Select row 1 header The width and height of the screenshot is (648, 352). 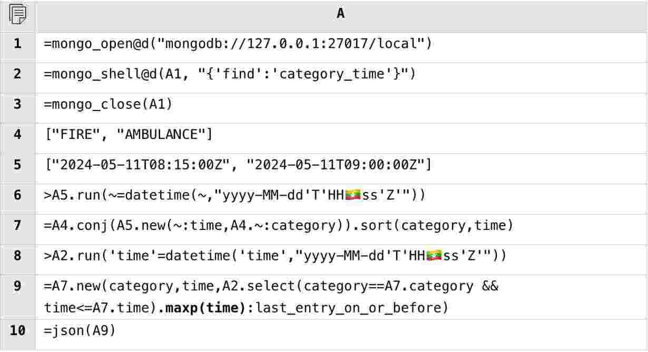click(17, 44)
